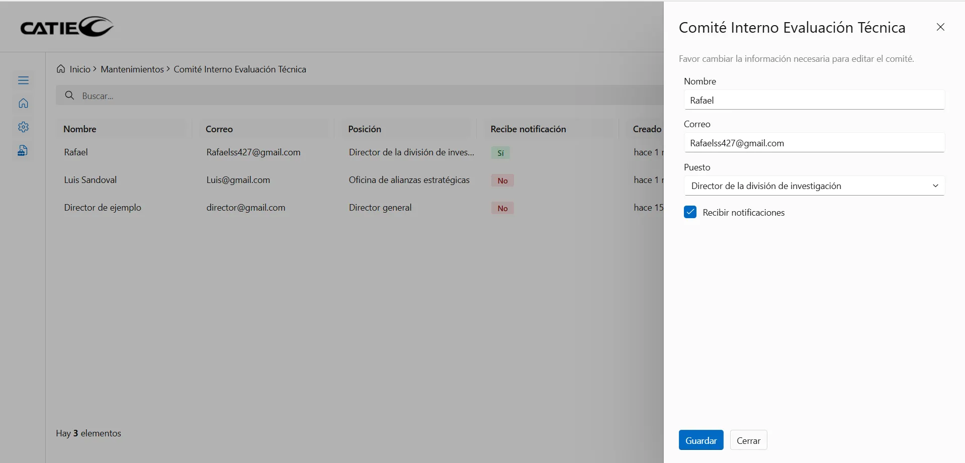Click the search magnifier icon
The width and height of the screenshot is (965, 463).
[70, 96]
